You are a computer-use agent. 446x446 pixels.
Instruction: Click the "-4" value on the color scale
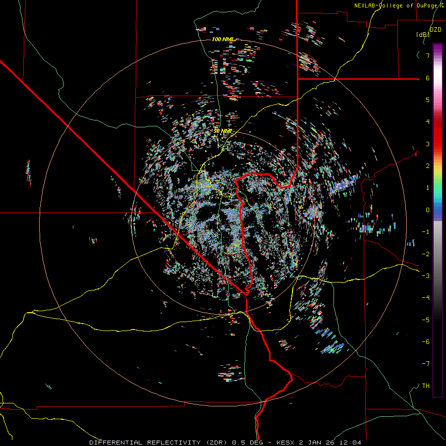(x=426, y=298)
